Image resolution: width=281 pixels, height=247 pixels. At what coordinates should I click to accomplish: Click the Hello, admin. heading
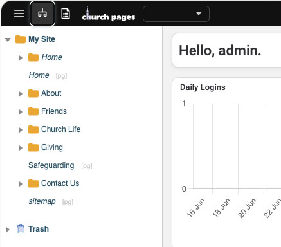click(220, 51)
